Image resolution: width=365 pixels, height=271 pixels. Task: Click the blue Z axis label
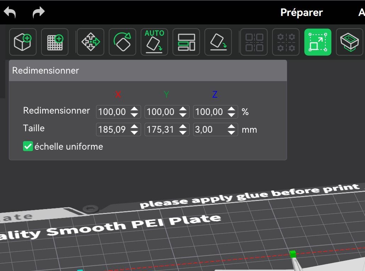click(215, 94)
